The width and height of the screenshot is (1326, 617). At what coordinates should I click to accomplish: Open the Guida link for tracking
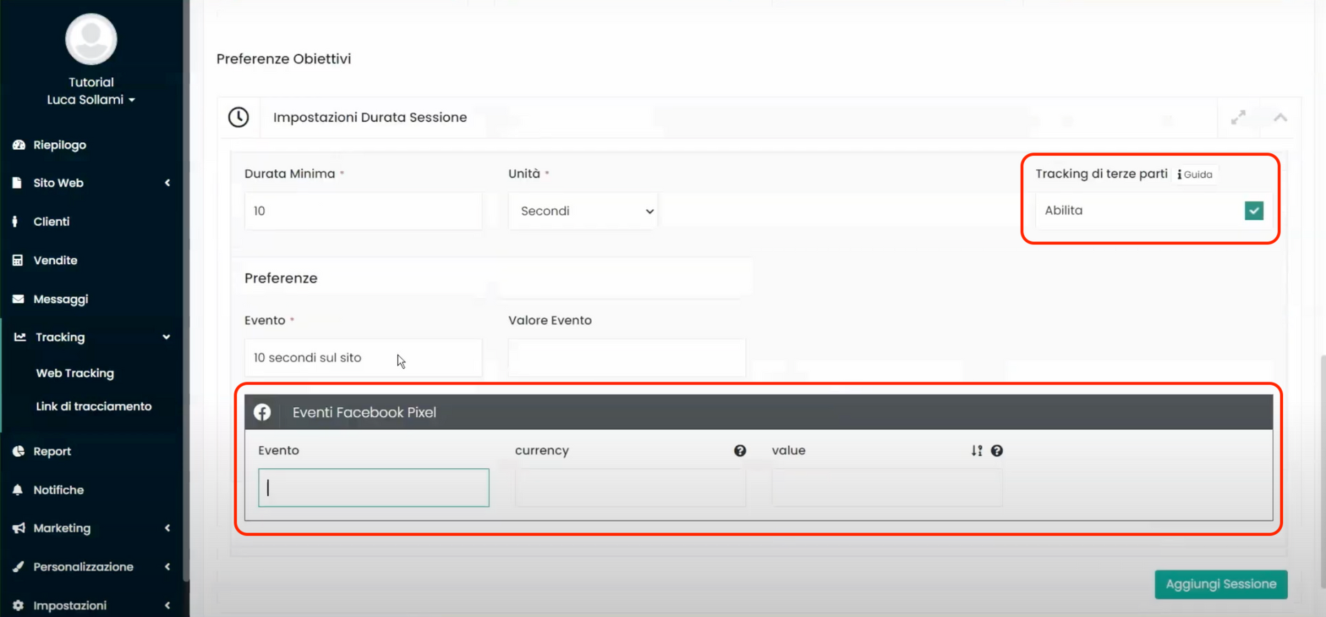[x=1195, y=175]
